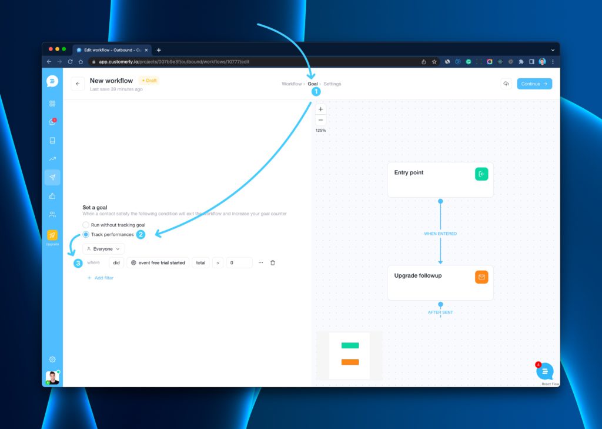Open conversations inbox icon with red badge
The image size is (602, 429).
[x=52, y=122]
